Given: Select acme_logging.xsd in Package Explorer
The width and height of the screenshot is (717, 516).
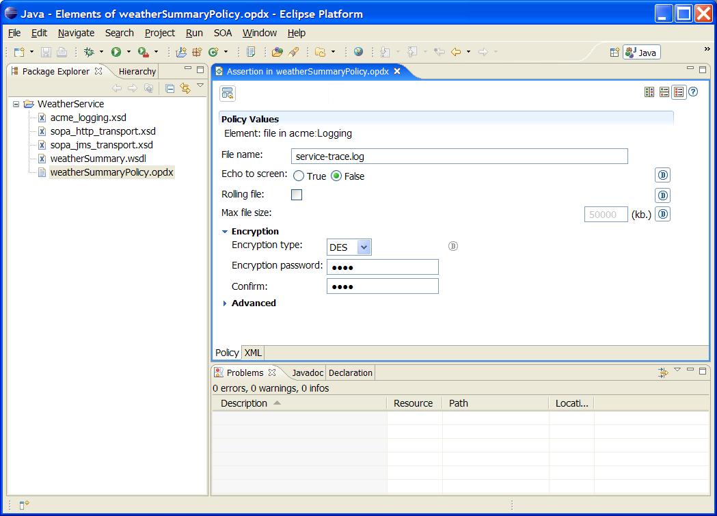Looking at the screenshot, I should 87,118.
